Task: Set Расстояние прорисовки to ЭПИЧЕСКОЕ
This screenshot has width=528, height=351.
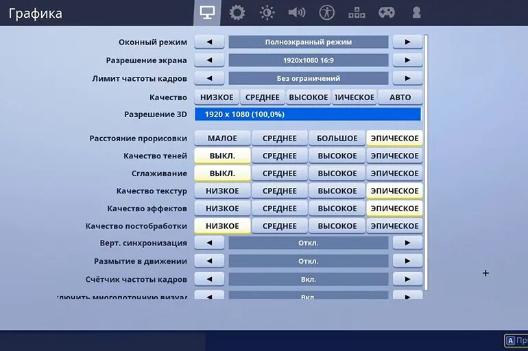Action: (x=394, y=138)
